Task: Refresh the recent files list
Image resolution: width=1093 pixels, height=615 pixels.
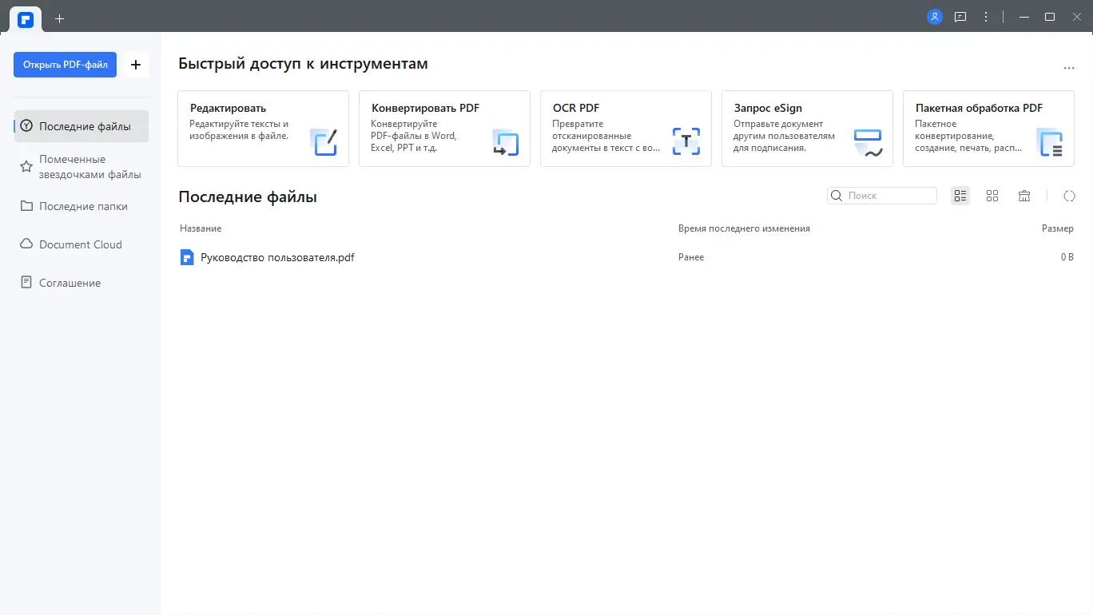Action: [1070, 196]
